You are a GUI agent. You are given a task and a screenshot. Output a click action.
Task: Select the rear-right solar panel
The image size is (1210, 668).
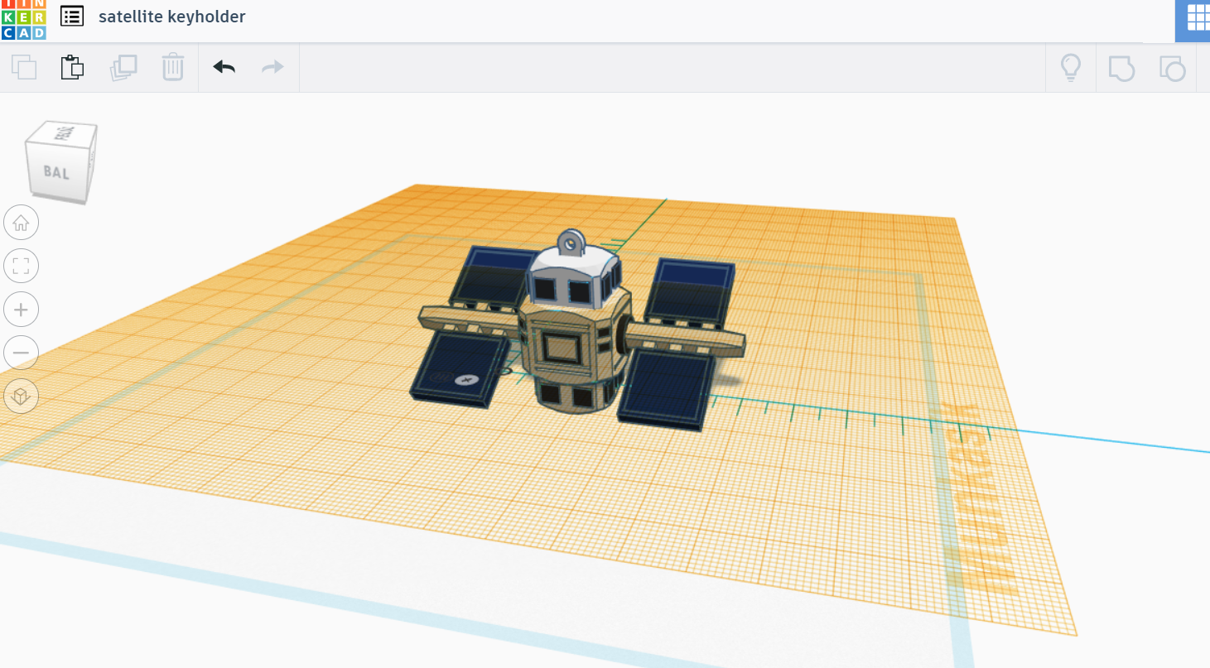pos(690,291)
